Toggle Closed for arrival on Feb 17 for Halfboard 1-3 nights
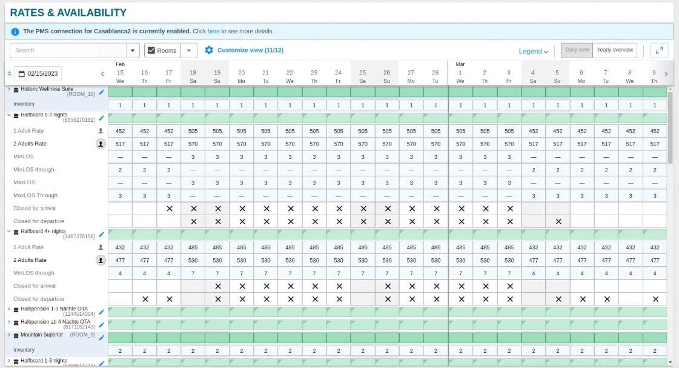The height and width of the screenshot is (368, 679). click(169, 209)
